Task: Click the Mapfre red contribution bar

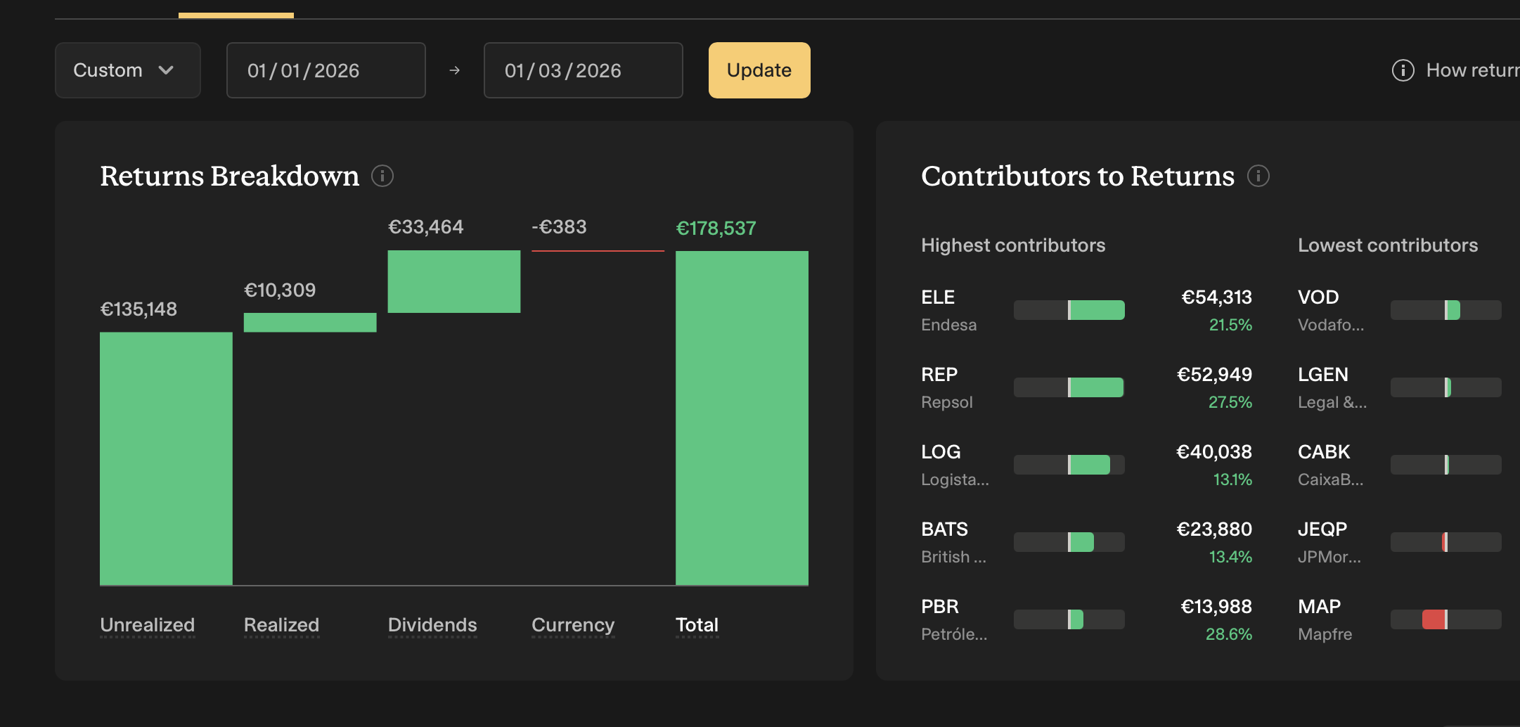Action: (x=1434, y=619)
